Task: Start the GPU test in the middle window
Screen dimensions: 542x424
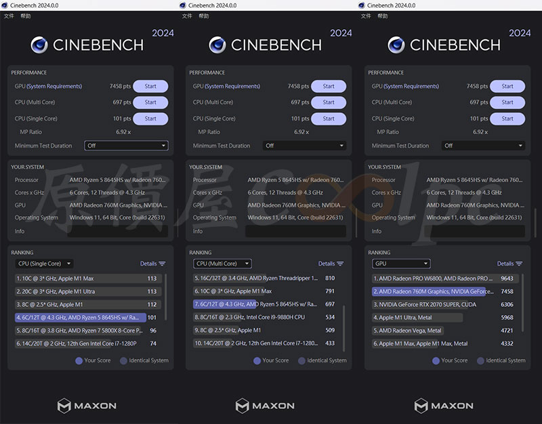Action: (x=329, y=87)
